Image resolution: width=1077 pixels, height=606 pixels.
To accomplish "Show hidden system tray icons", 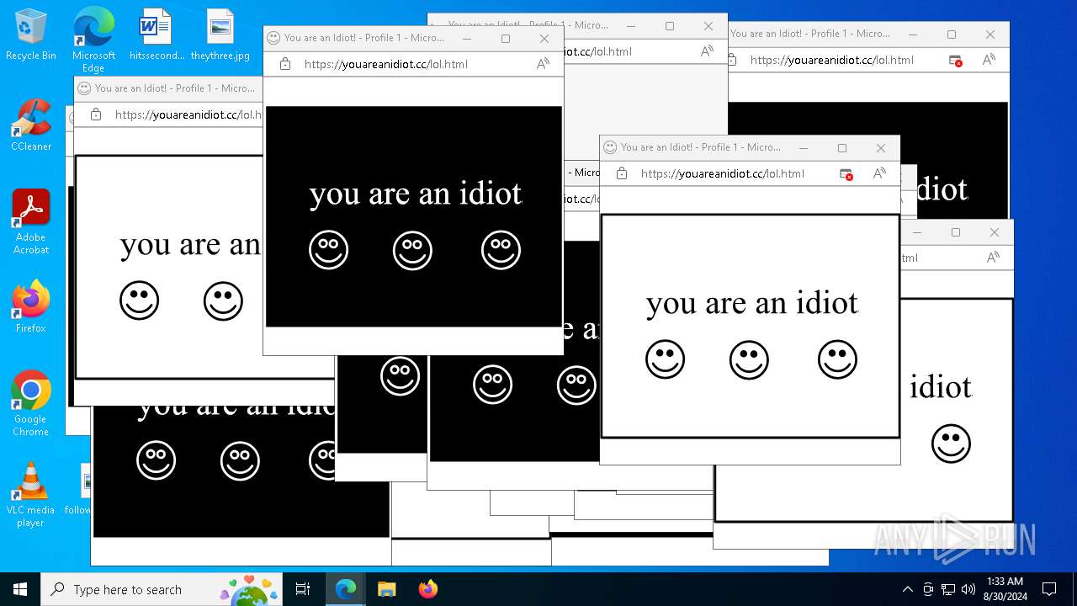I will click(907, 589).
